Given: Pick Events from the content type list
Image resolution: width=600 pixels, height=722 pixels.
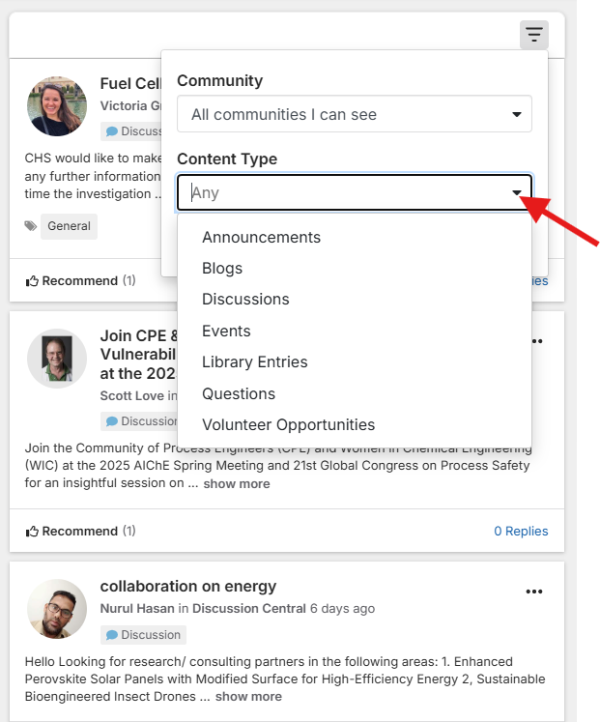Looking at the screenshot, I should coord(226,331).
